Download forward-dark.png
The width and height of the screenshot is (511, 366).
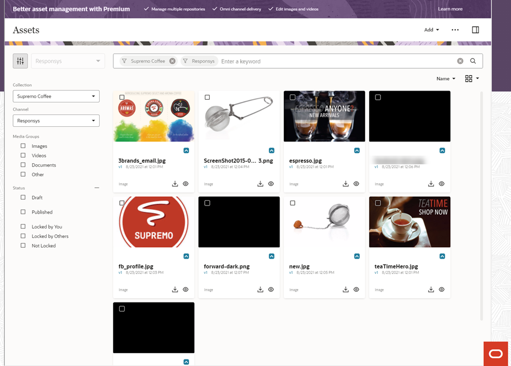point(261,290)
